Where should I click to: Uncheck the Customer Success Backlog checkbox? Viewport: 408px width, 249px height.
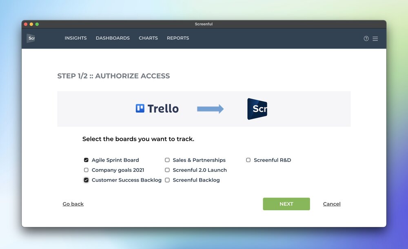pyautogui.click(x=86, y=180)
